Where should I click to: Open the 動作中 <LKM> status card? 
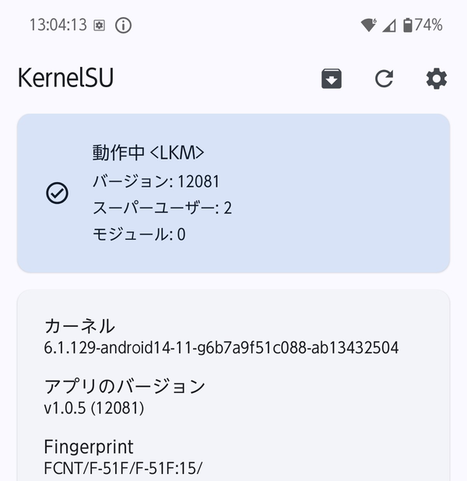click(x=233, y=193)
